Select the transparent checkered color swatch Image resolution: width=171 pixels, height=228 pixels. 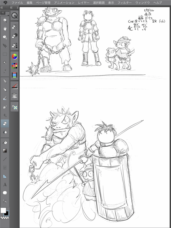tap(5, 218)
